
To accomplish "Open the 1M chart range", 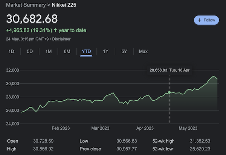I will pyautogui.click(x=49, y=51).
